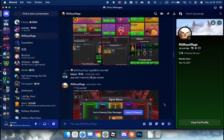This screenshot has width=224, height=140.
Task: Expand microphone input options arrow
Action: coord(40,124)
